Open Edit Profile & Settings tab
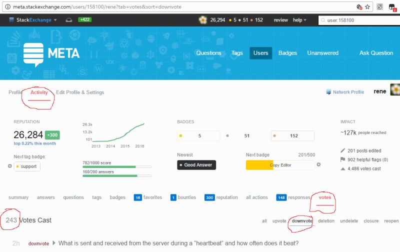400x252 pixels. pyautogui.click(x=80, y=92)
